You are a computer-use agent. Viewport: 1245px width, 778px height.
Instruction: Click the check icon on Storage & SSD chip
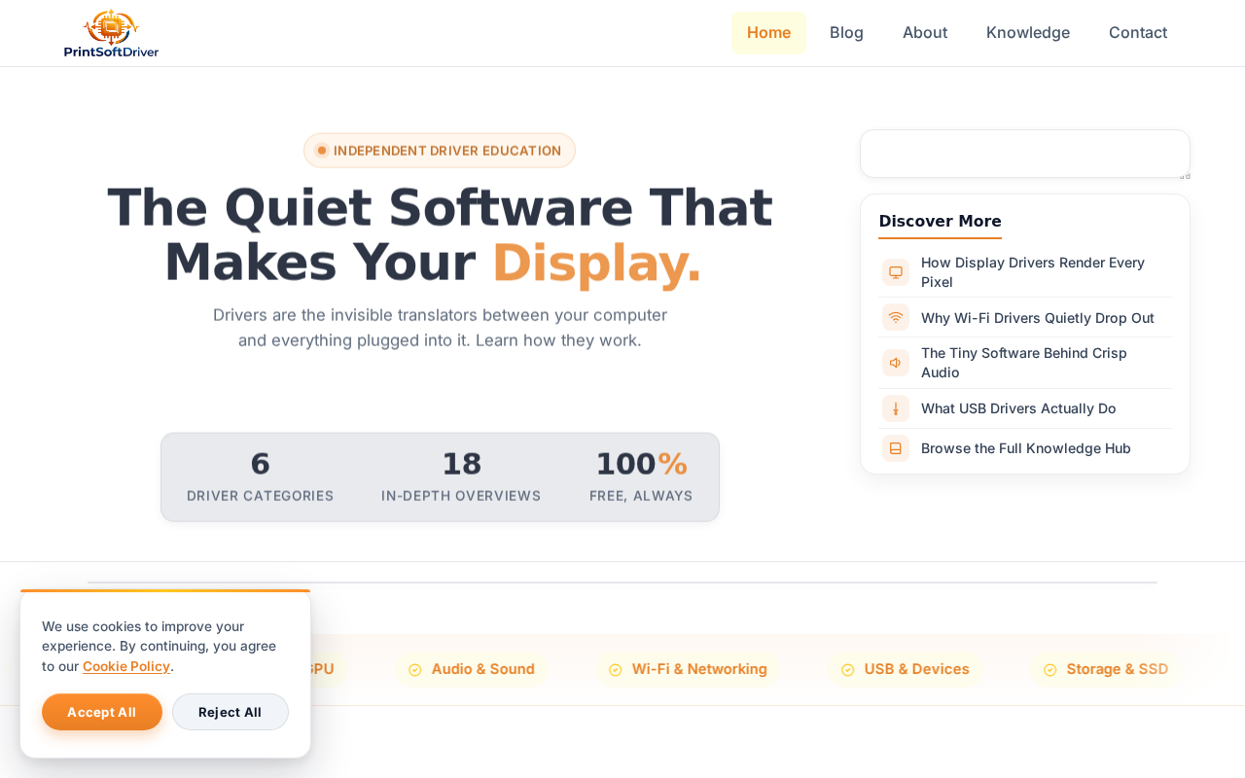[1050, 670]
